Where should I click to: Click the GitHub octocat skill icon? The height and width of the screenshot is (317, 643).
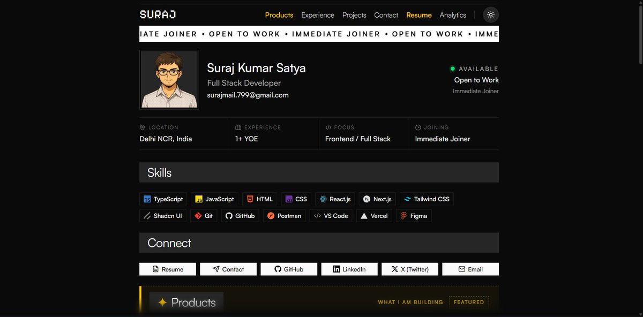click(x=229, y=216)
